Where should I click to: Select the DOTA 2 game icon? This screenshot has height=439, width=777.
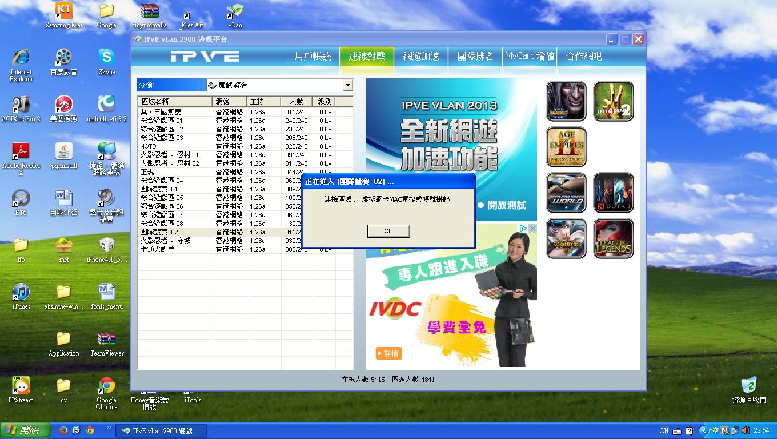[614, 193]
